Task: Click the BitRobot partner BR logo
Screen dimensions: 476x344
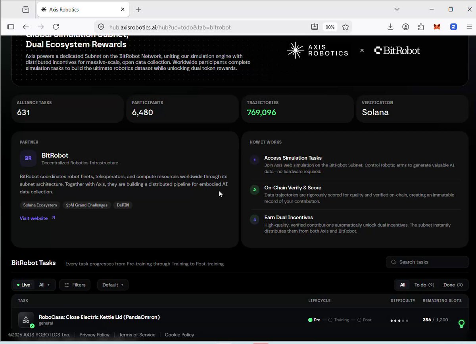Action: point(28,159)
